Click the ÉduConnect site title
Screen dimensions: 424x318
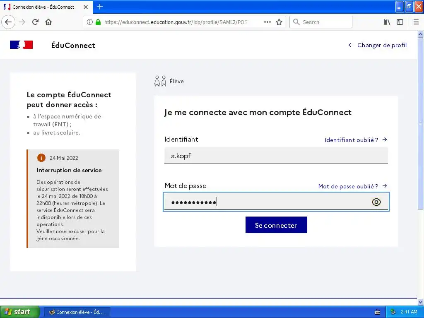point(73,45)
